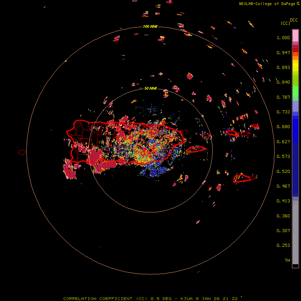Click the TH threshold label
Viewport: 301px width, 301px height.
[x=287, y=261]
